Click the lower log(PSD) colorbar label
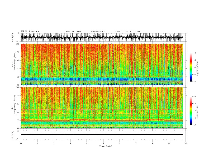209x161 pixels. [x=197, y=112]
